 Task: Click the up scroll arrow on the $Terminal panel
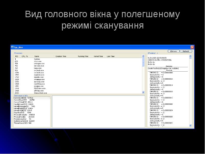pyautogui.click(x=191, y=56)
